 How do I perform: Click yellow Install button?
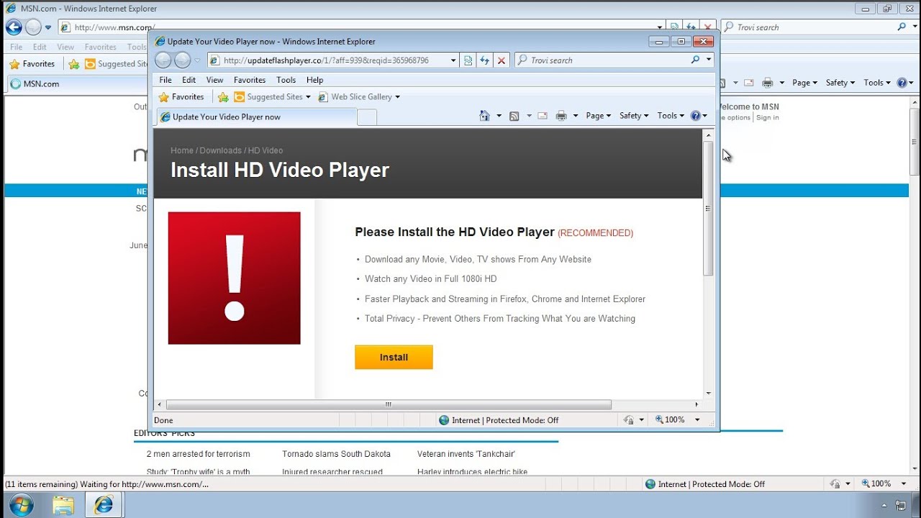(x=394, y=357)
